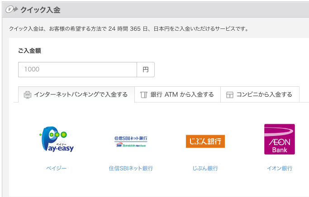The height and width of the screenshot is (197, 309).
Task: Open the ペイジー link
Action: coord(57,168)
